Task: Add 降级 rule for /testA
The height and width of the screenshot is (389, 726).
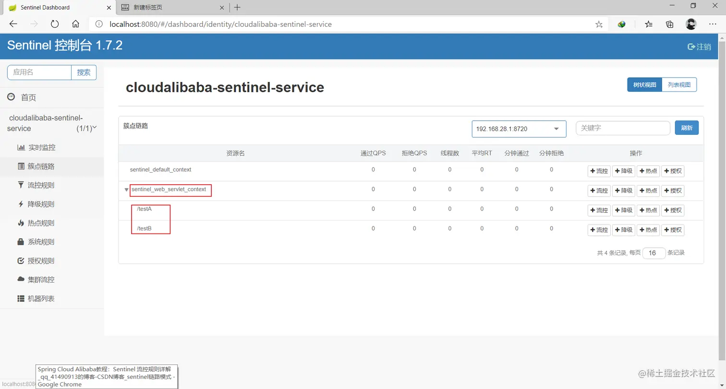Action: pyautogui.click(x=624, y=211)
